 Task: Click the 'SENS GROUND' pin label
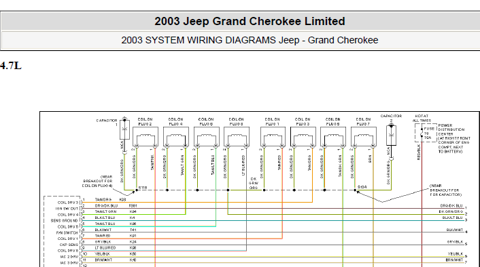pyautogui.click(x=65, y=221)
